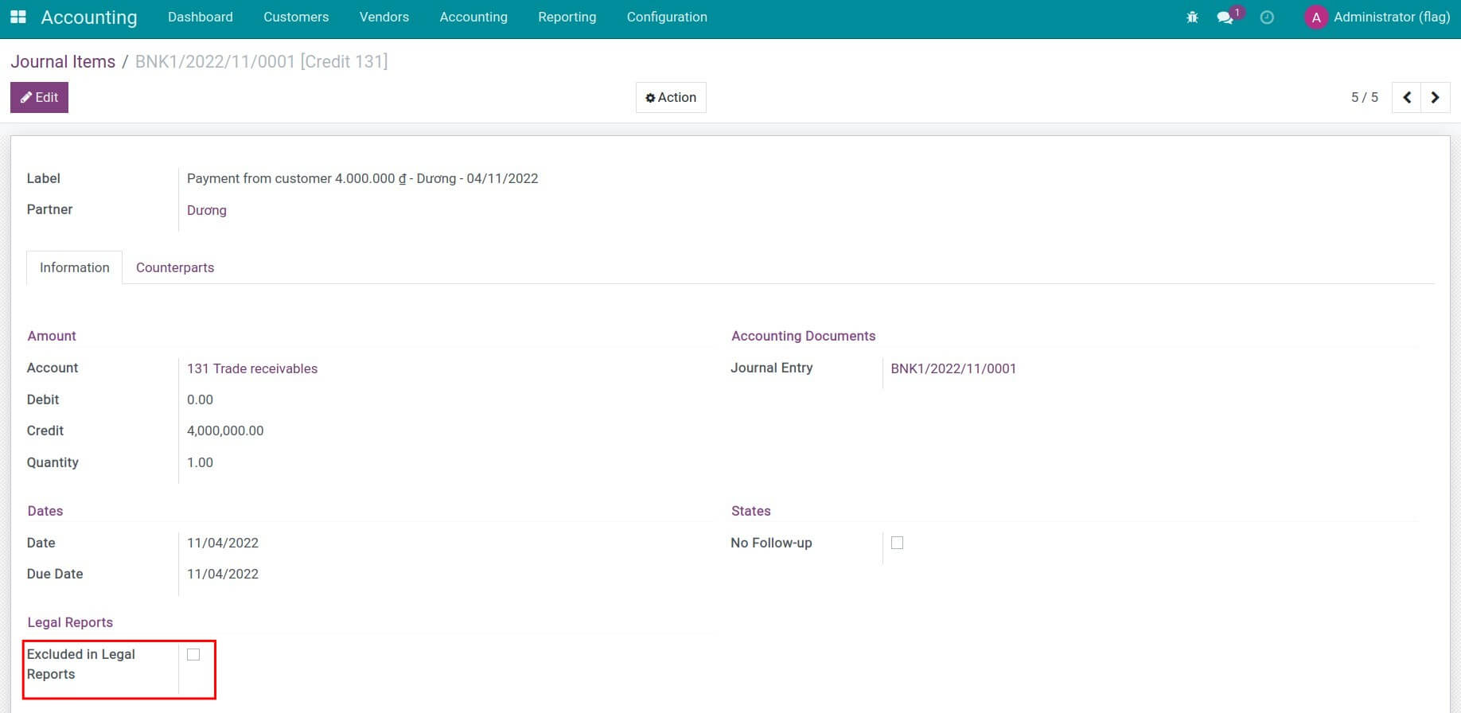The image size is (1461, 713).
Task: Click the Administrator avatar icon
Action: coord(1316,17)
